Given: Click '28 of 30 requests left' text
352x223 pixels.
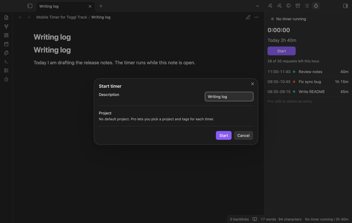Looking at the screenshot, I should coord(294,61).
